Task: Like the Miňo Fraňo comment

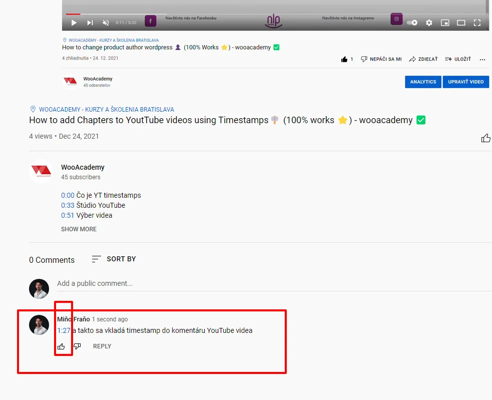Action: [62, 346]
